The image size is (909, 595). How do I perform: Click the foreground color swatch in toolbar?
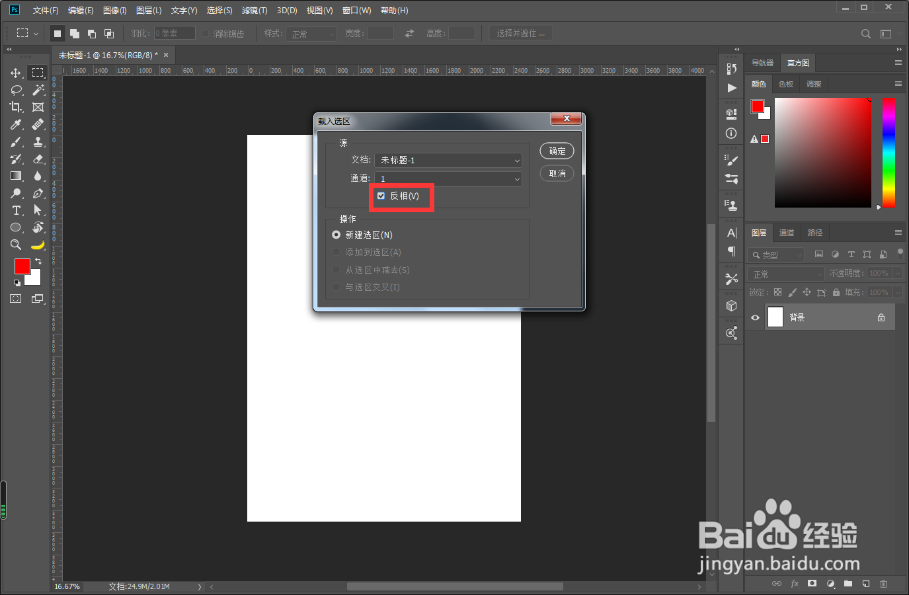21,266
